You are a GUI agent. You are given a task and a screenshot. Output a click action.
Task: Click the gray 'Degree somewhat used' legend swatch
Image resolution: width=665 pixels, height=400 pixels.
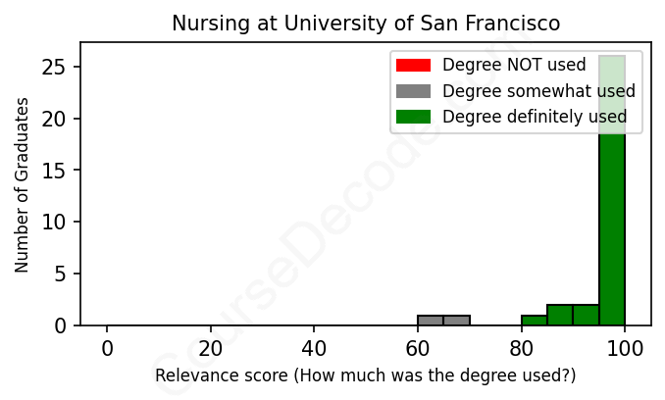413,91
